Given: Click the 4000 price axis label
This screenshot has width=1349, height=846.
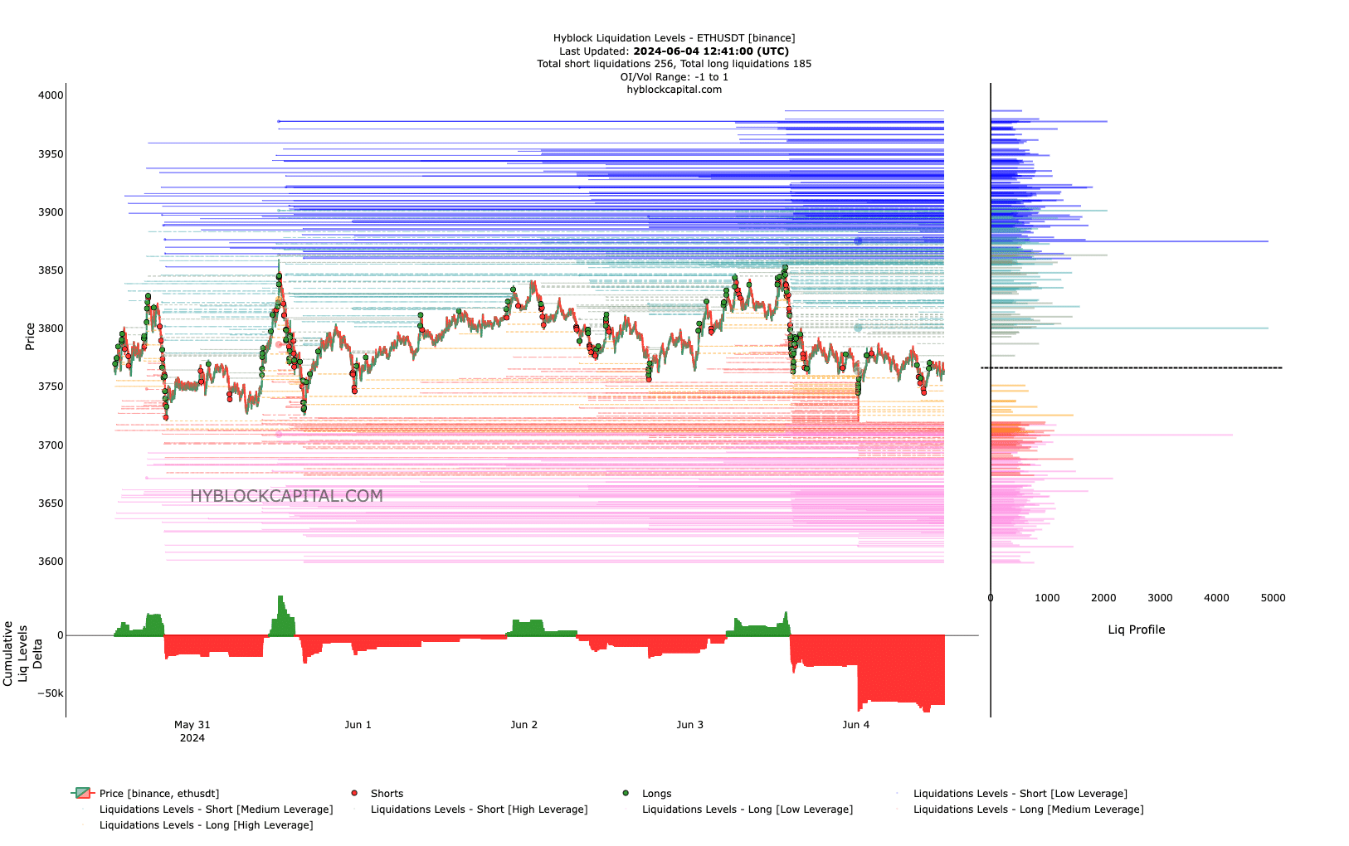Looking at the screenshot, I should pos(51,95).
